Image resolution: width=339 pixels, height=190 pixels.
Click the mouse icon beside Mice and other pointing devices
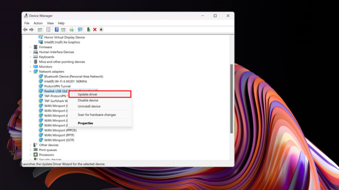(x=36, y=62)
